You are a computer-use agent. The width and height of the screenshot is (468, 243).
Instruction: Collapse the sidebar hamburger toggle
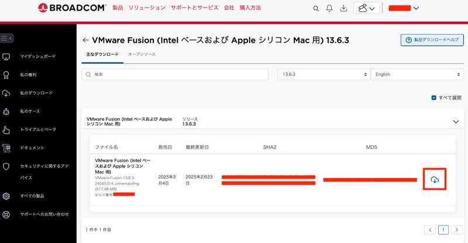pyautogui.click(x=6, y=38)
